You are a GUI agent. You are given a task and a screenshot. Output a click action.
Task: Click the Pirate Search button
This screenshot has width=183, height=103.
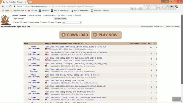pyautogui.click(x=61, y=19)
